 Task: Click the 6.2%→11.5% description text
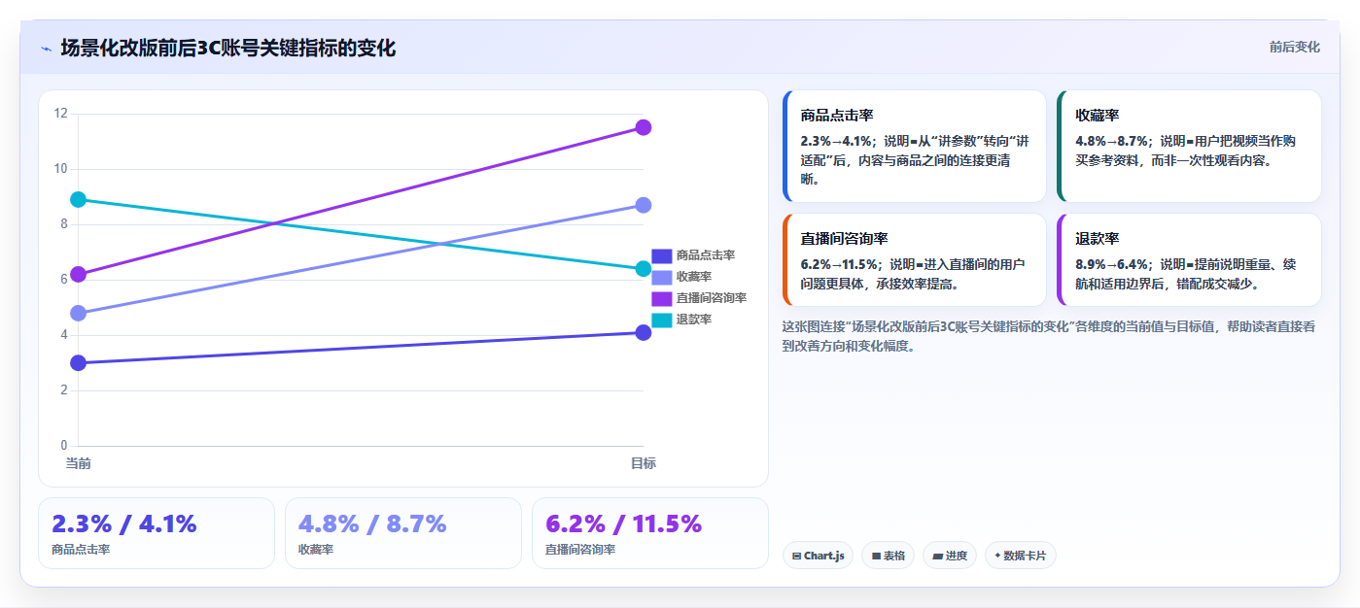914,274
